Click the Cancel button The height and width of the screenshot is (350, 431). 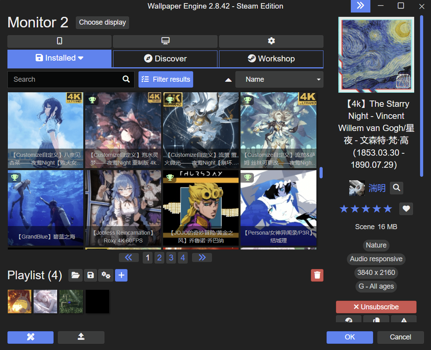tap(400, 337)
